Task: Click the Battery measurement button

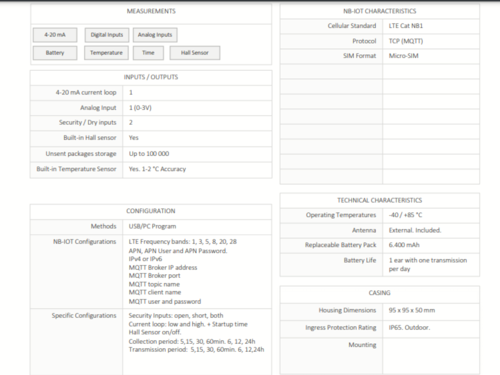Action: coord(55,53)
